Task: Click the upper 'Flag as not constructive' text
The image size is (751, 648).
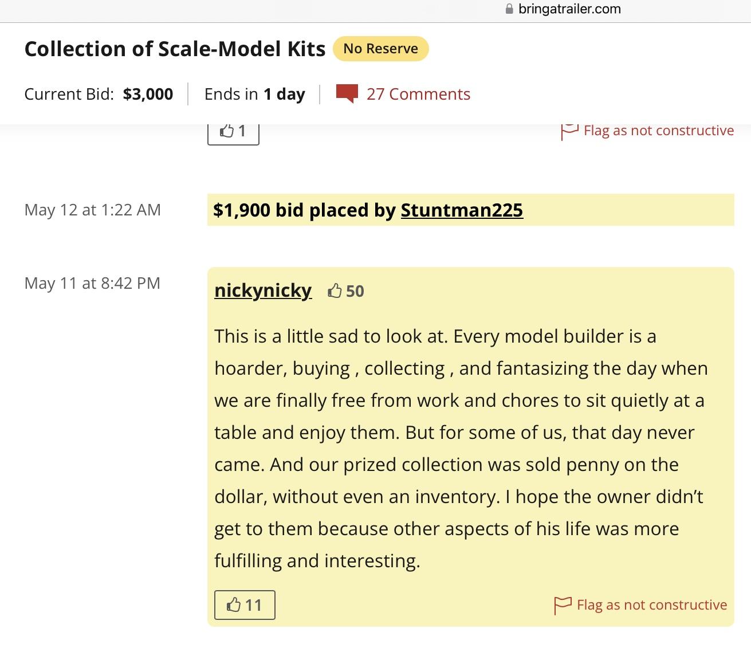Action: (x=659, y=131)
